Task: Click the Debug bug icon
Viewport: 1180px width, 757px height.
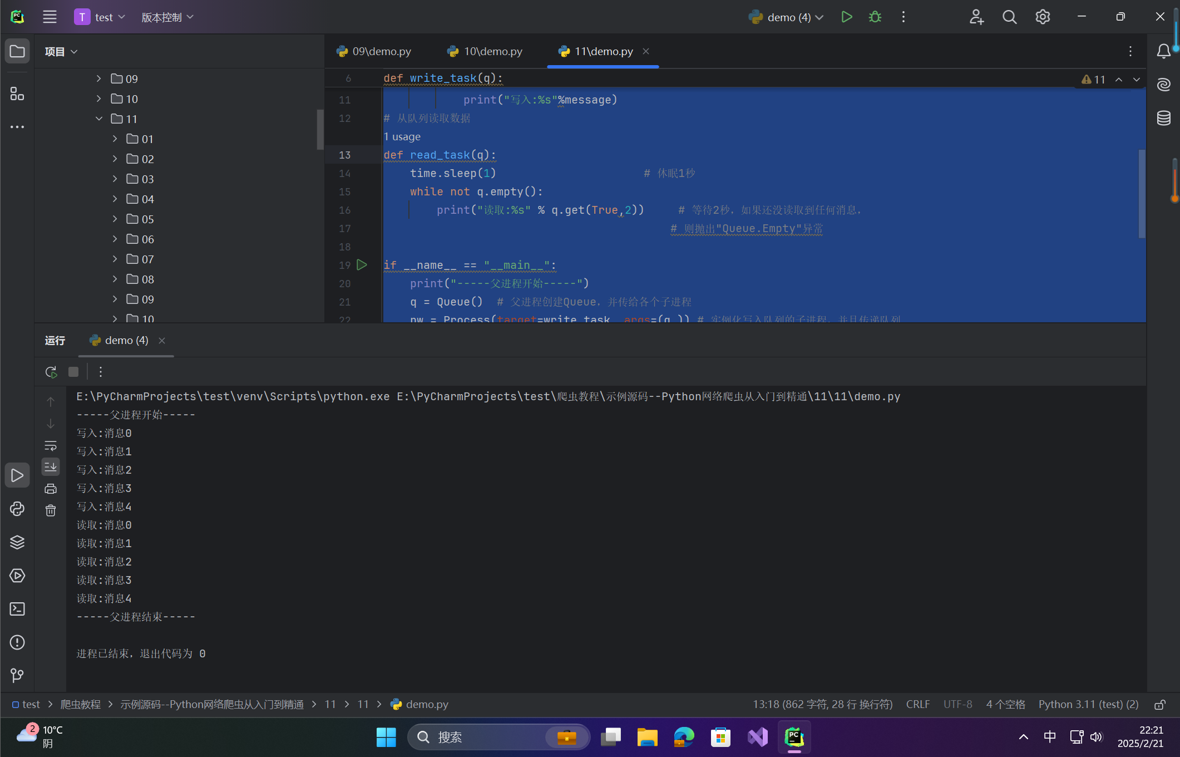Action: coord(875,17)
